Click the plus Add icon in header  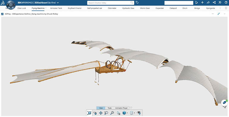click(202, 2)
